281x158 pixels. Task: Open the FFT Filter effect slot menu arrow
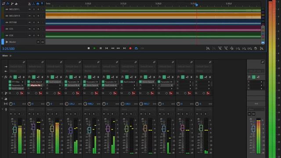pos(22,82)
